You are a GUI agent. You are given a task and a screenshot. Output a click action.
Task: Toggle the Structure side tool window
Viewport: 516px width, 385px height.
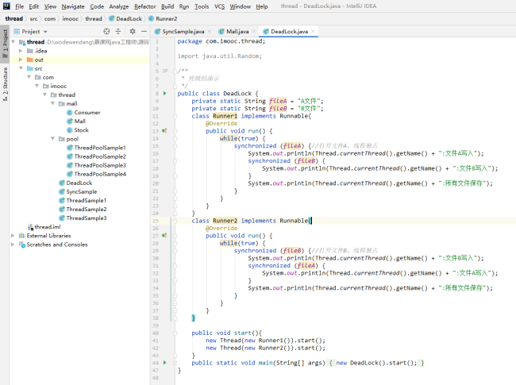coord(5,85)
